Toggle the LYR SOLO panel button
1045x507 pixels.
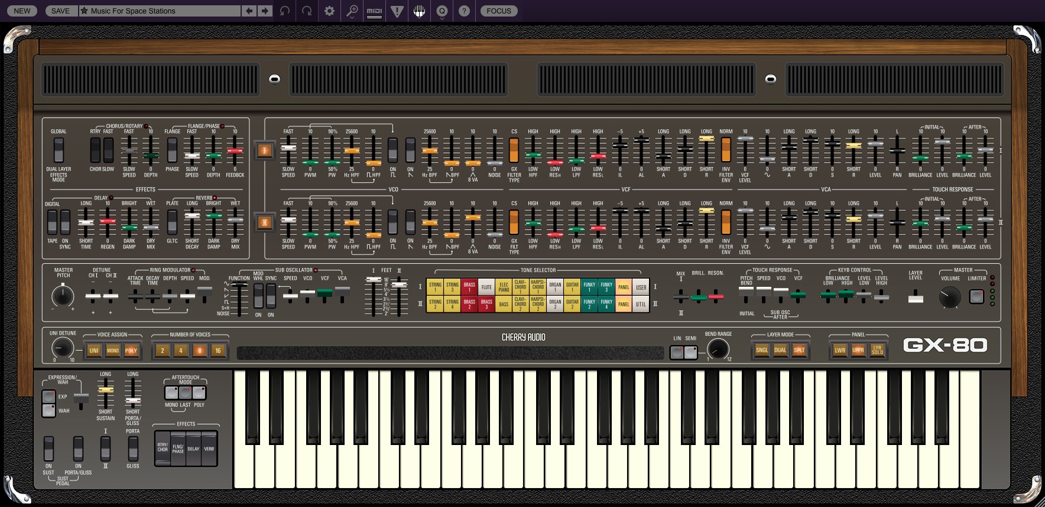click(x=877, y=350)
